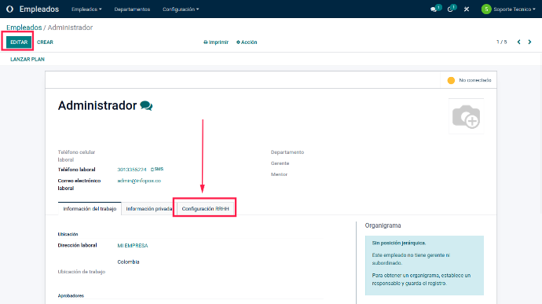
Task: Open the Empleados dropdown menu
Action: (86, 9)
